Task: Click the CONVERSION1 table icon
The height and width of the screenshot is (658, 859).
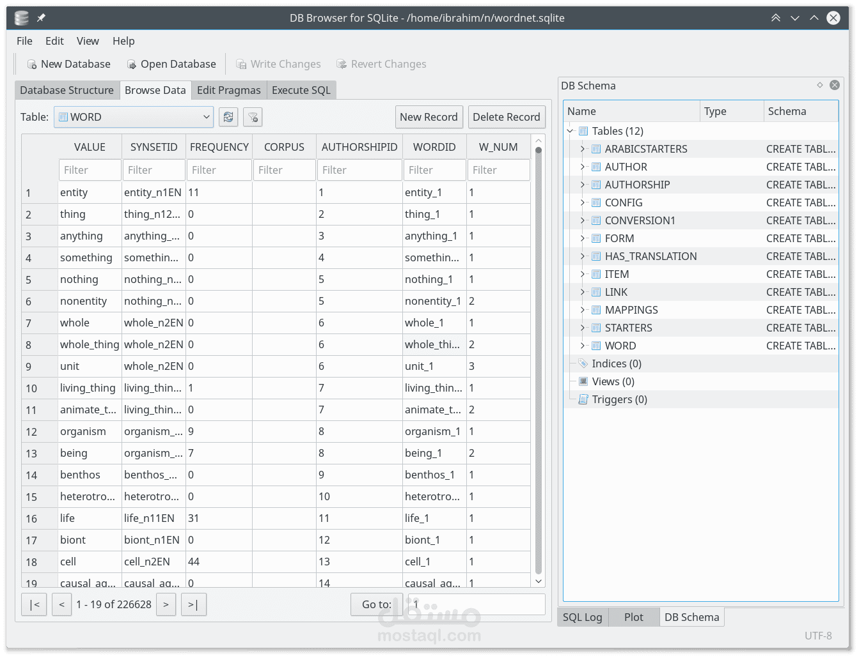Action: pyautogui.click(x=596, y=220)
